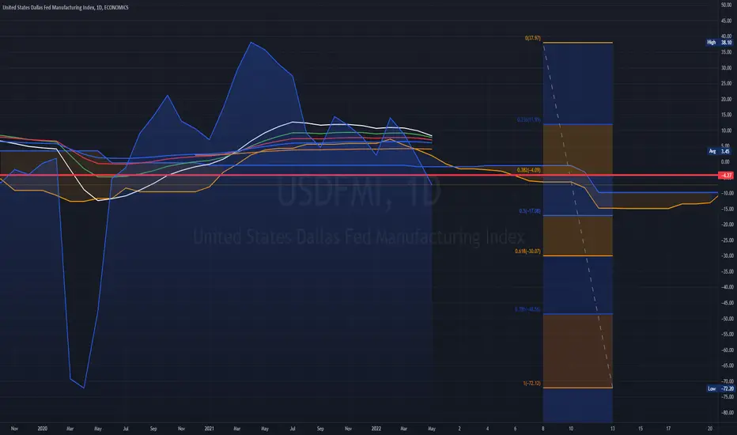
Task: Select the 0.5(-17.08) Fibonacci level label
Action: click(x=530, y=211)
